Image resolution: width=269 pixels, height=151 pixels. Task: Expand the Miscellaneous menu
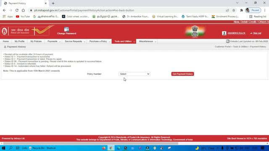point(147,42)
